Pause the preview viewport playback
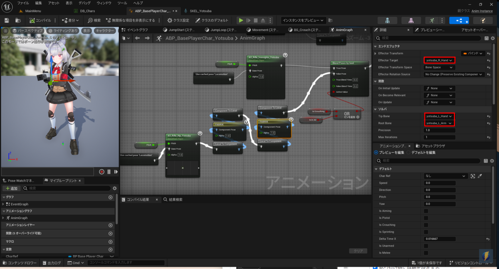Image resolution: width=499 pixels, height=269 pixels. click(x=109, y=172)
